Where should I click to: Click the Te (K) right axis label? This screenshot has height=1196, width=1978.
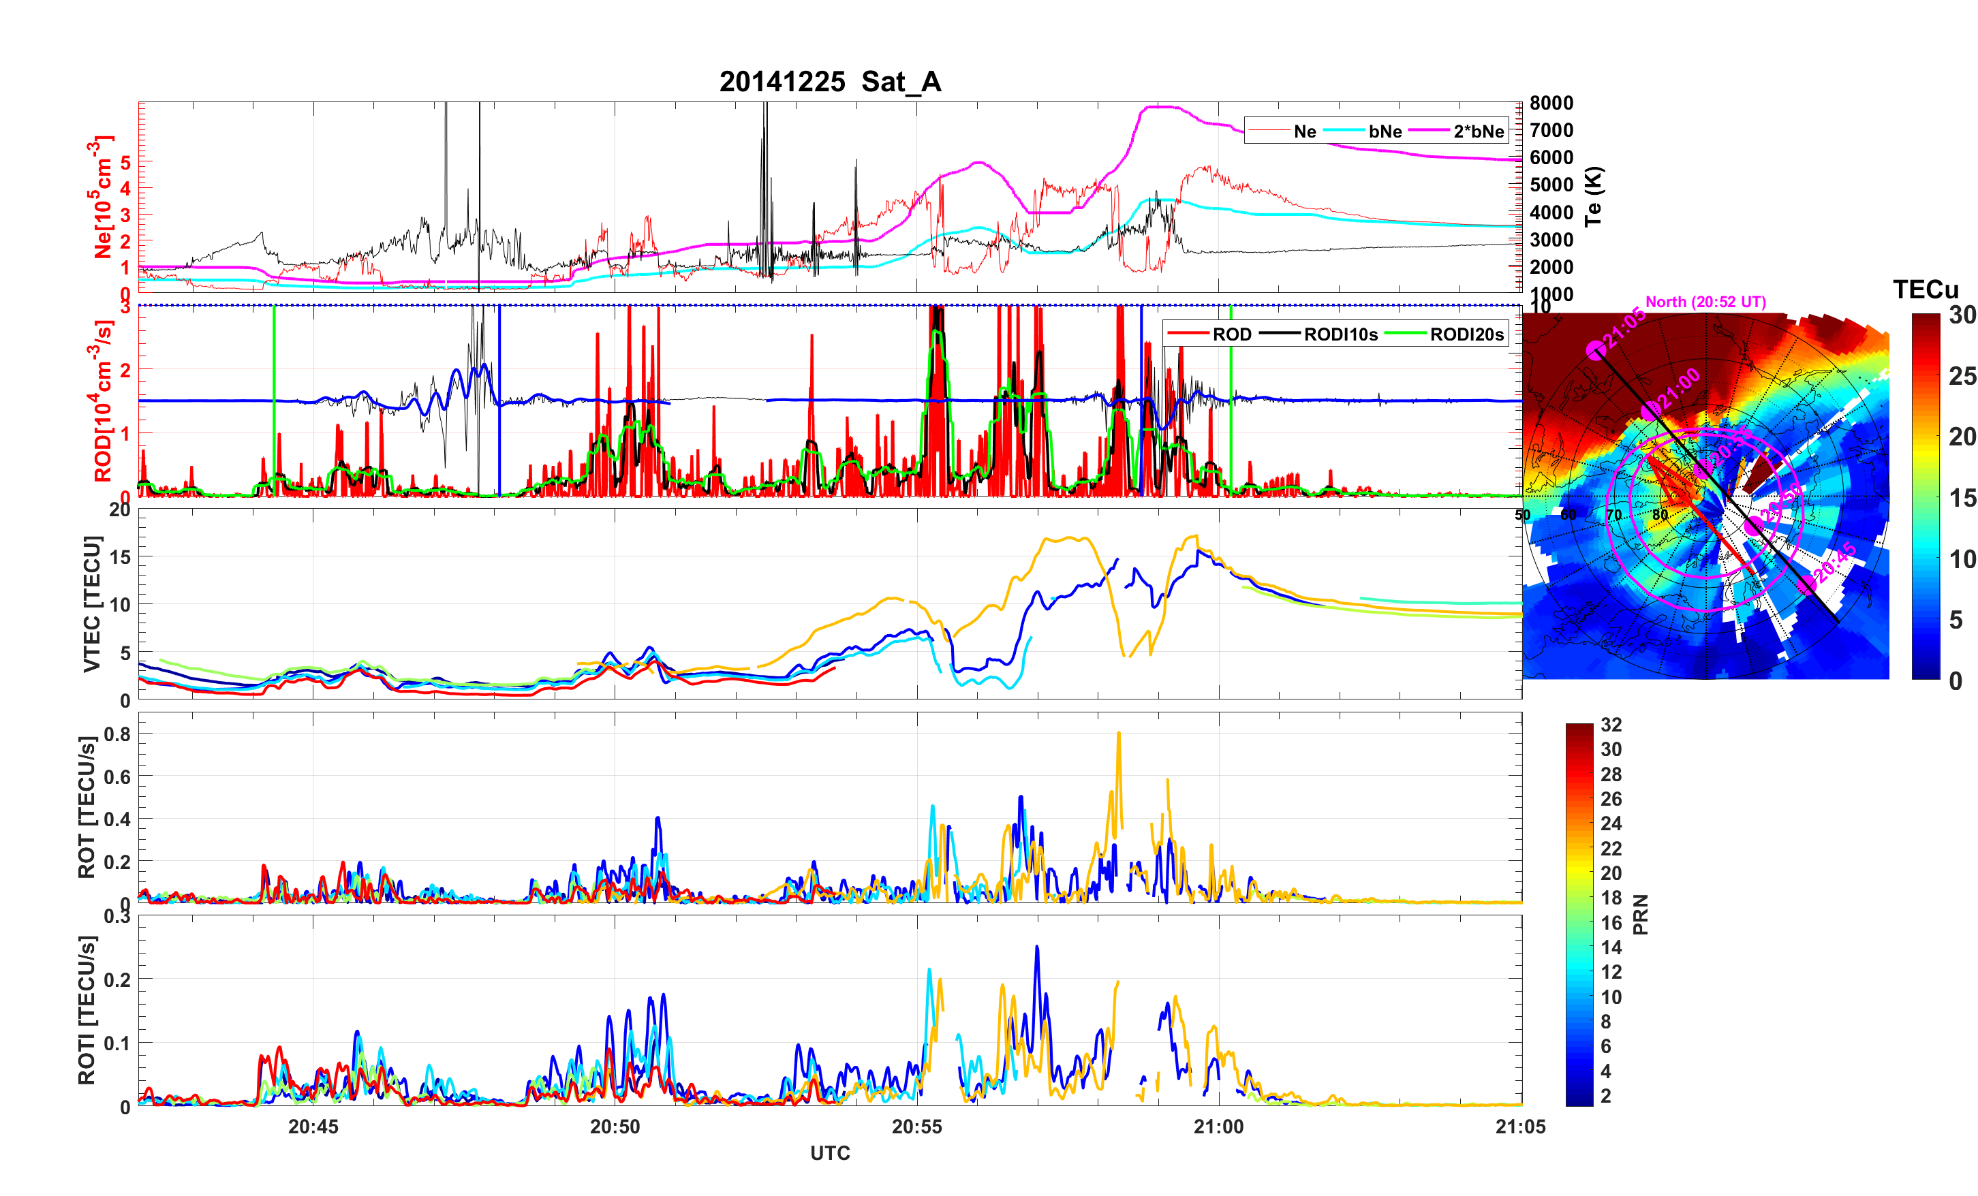(x=1594, y=197)
